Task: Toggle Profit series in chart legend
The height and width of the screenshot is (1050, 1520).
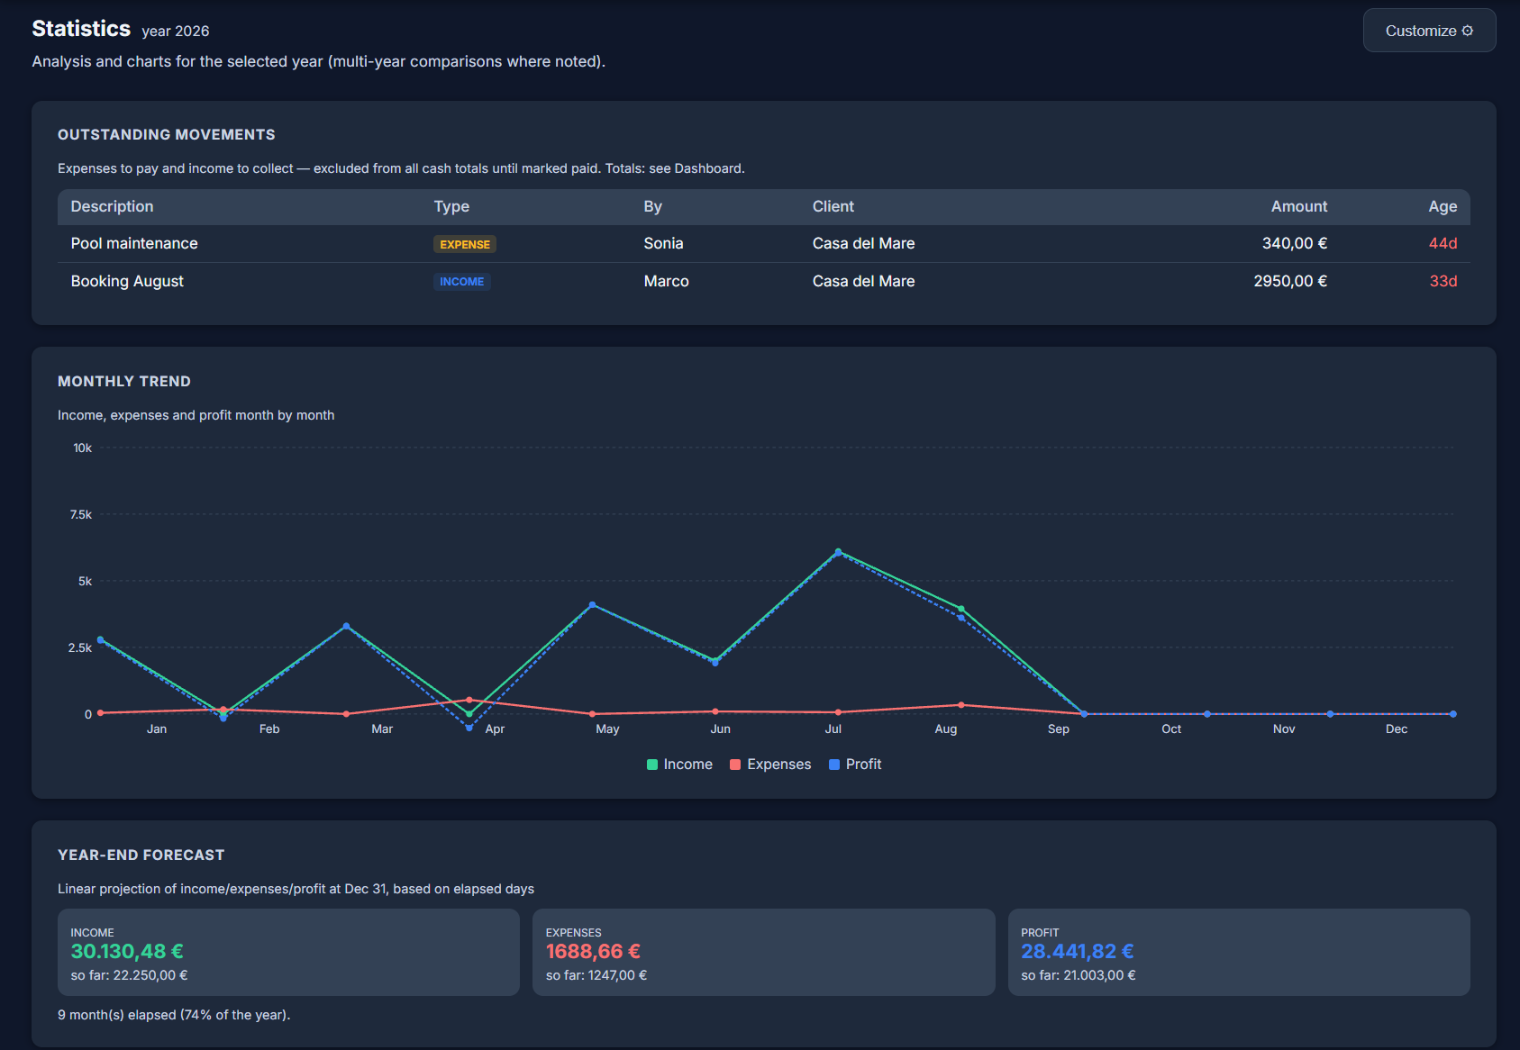Action: click(x=855, y=764)
